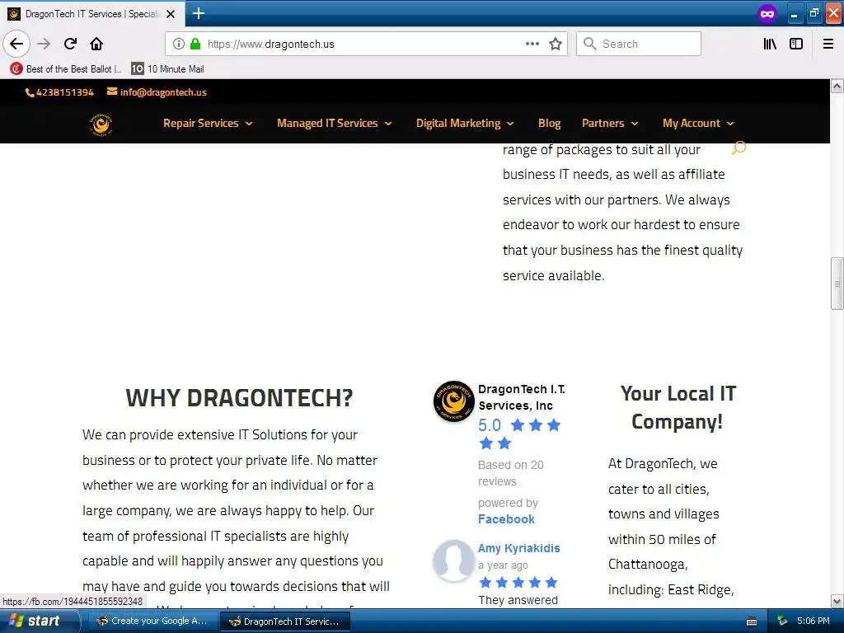Click Amy Kyriakidis avatar picture
Image resolution: width=844 pixels, height=633 pixels.
[453, 560]
